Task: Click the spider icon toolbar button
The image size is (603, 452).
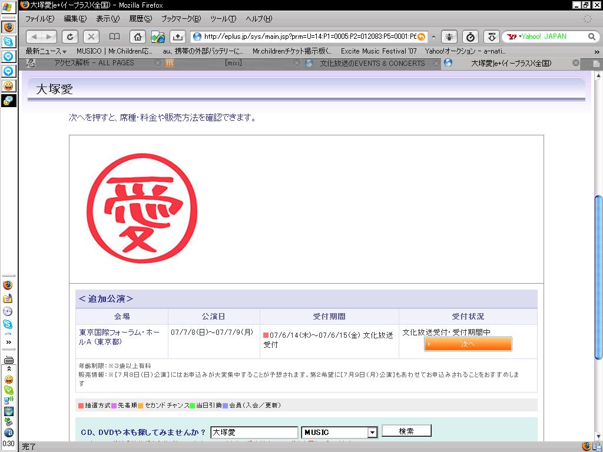Action: [x=449, y=37]
